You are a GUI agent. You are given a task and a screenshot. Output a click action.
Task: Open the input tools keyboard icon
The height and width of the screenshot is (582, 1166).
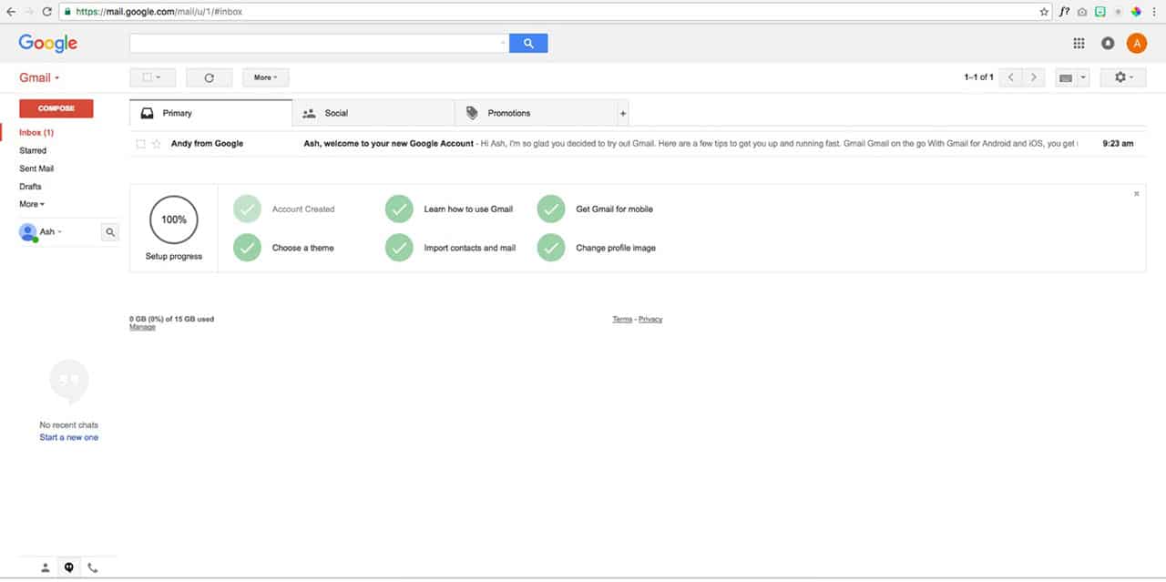pyautogui.click(x=1065, y=78)
